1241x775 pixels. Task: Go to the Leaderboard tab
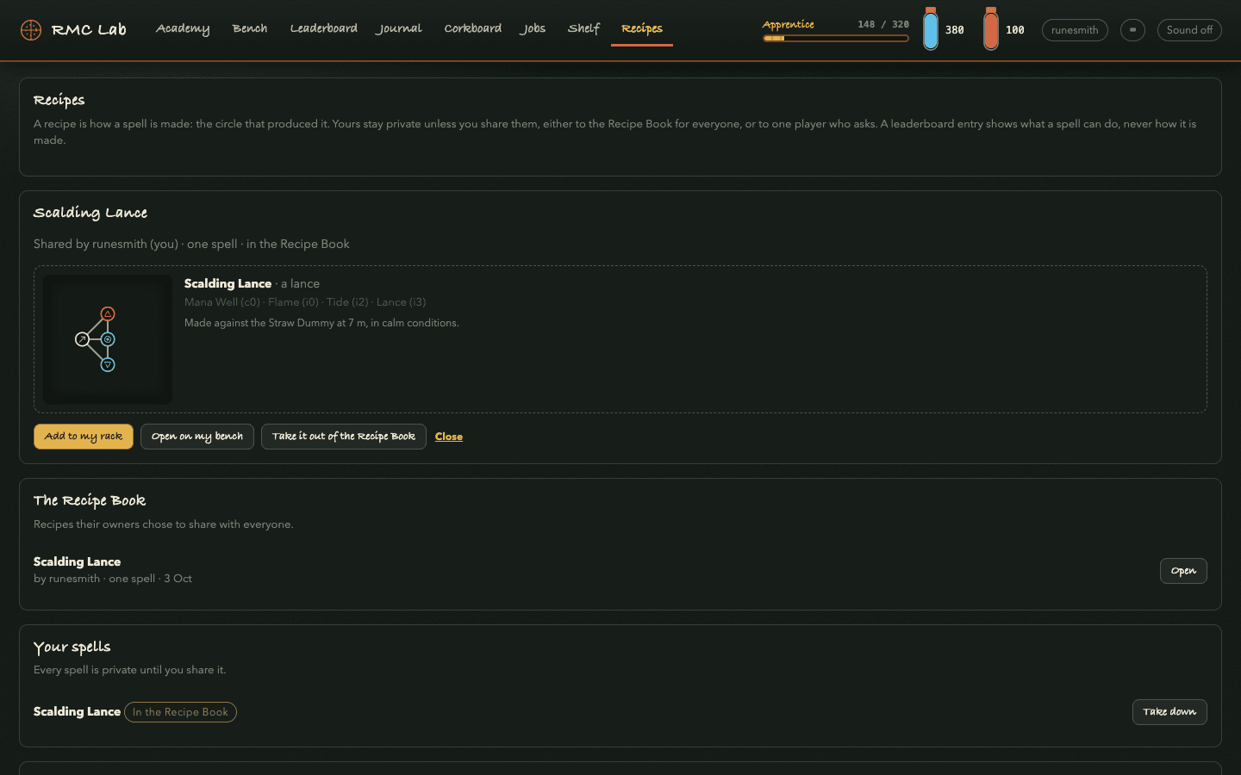click(324, 28)
